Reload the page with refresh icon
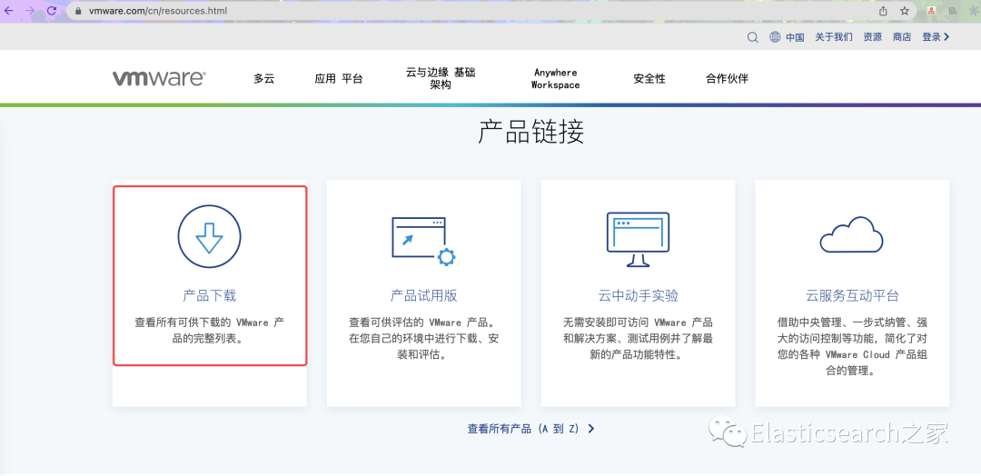Image resolution: width=981 pixels, height=476 pixels. pyautogui.click(x=51, y=11)
